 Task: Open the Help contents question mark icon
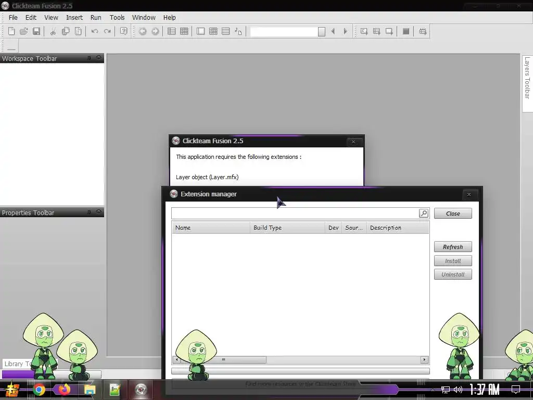coord(124,31)
